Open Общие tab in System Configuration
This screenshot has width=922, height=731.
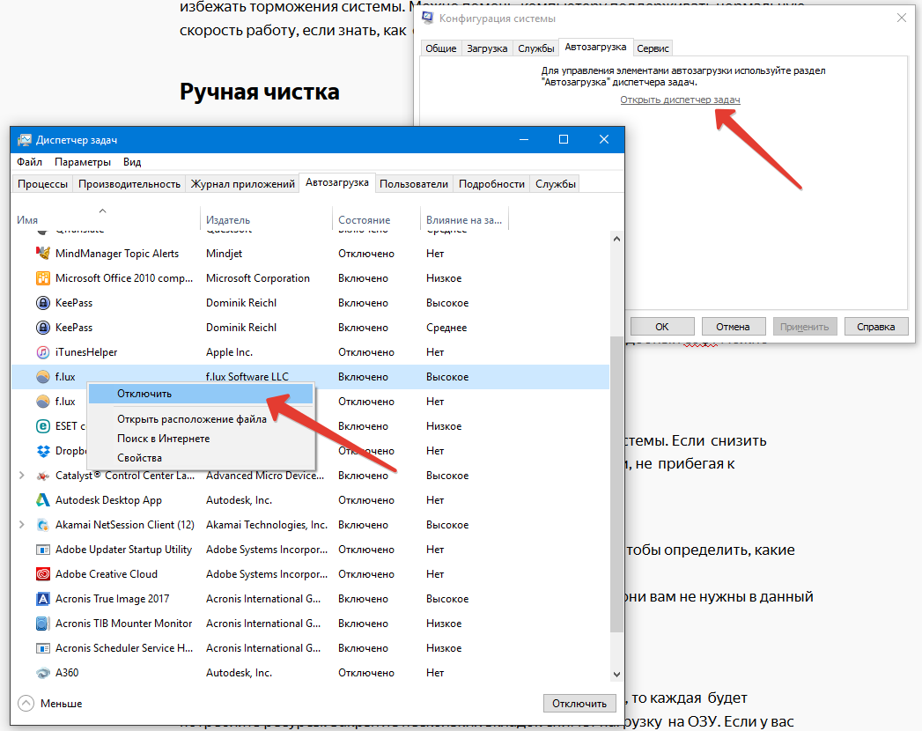(x=441, y=48)
